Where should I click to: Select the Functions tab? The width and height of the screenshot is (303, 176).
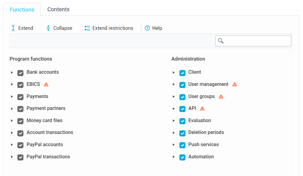click(22, 9)
